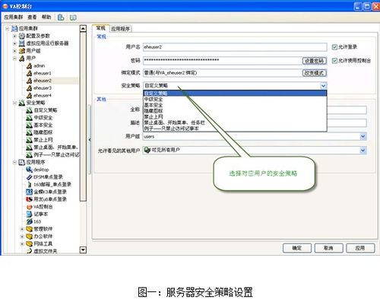Viewport: 380px width, 299px height.
Task: Open the 应用集群 menu
Action: click(x=13, y=17)
